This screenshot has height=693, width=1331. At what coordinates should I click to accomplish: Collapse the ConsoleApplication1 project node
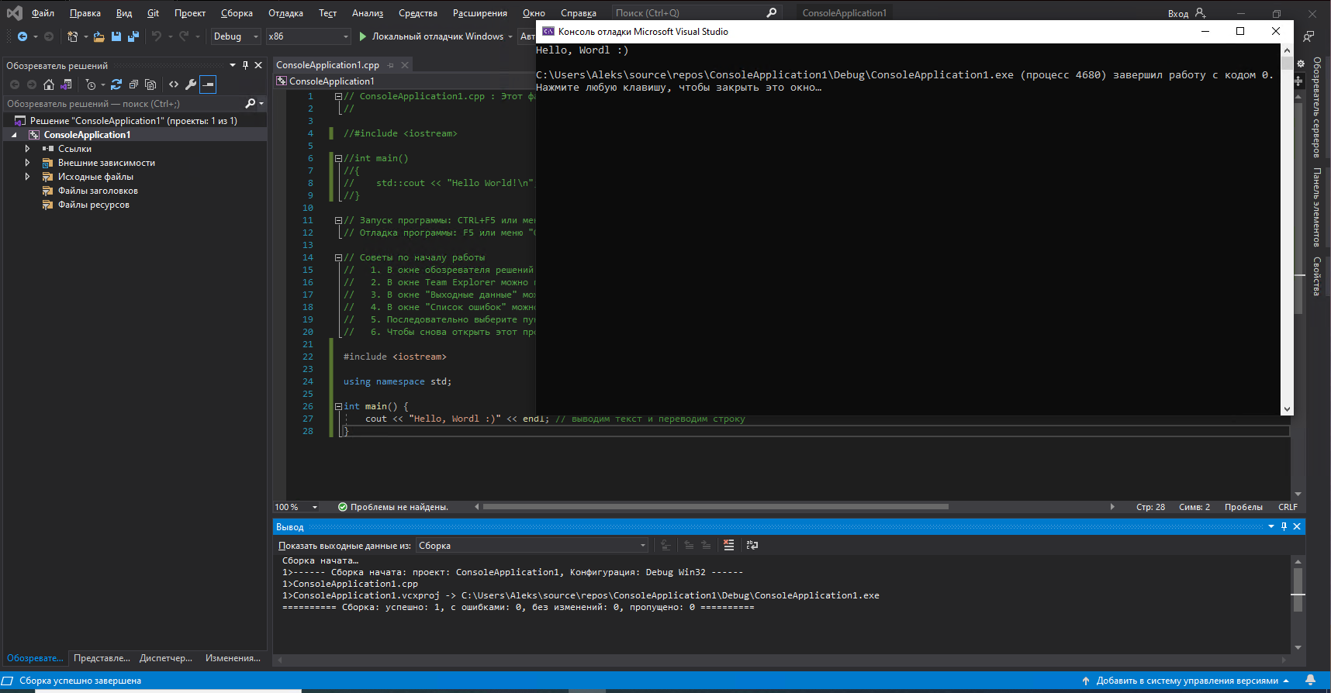pos(14,135)
